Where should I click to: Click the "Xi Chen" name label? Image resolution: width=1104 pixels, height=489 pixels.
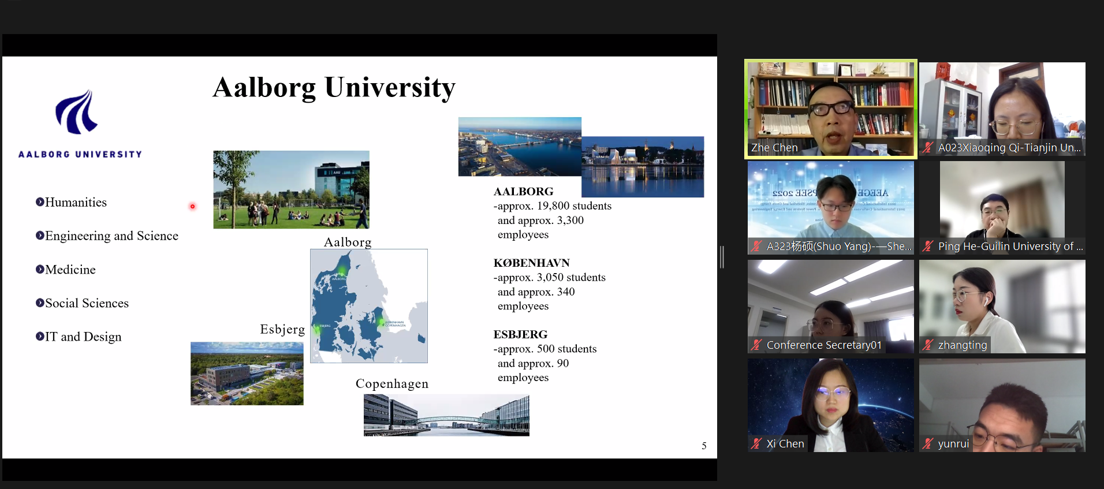click(785, 444)
